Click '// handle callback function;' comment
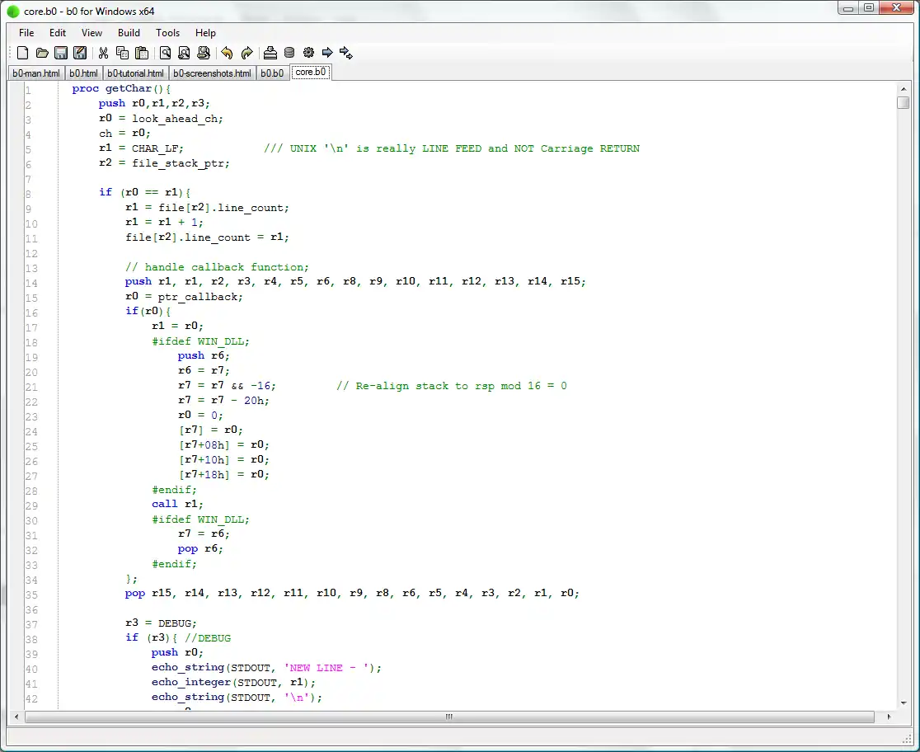This screenshot has width=920, height=752. click(x=217, y=267)
